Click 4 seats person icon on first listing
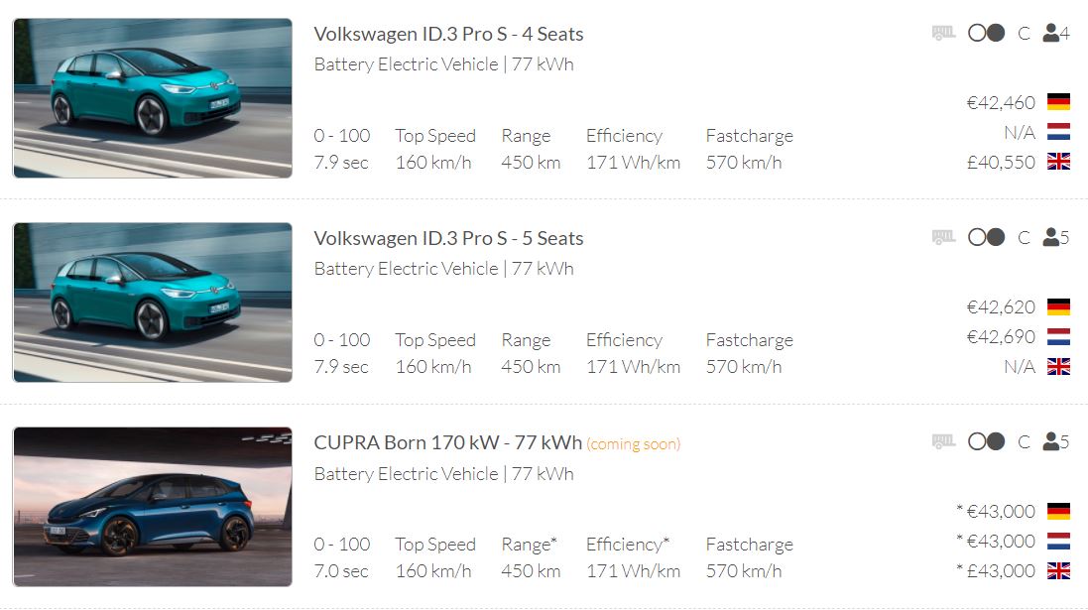 tap(1051, 33)
